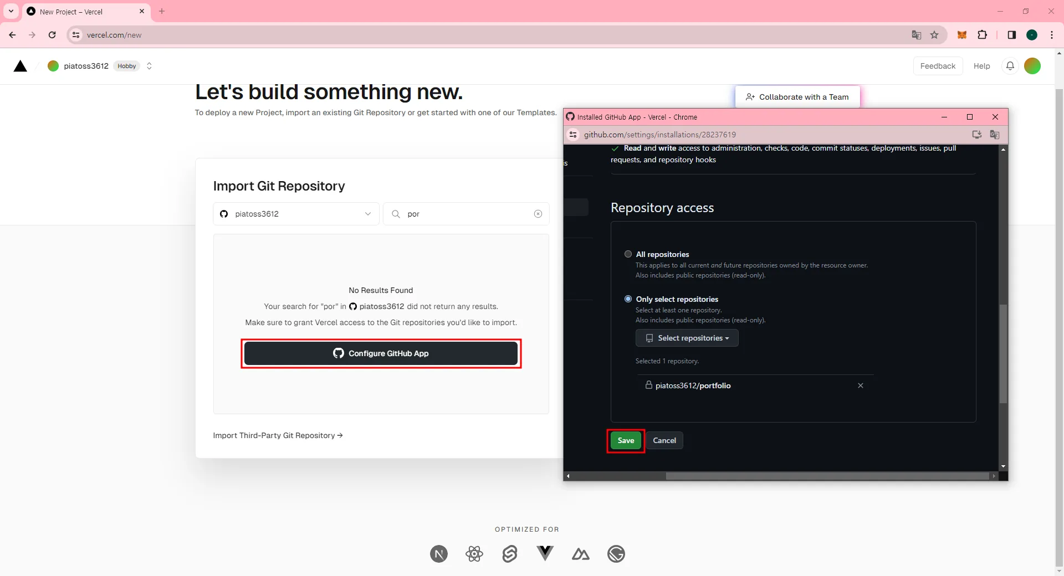The height and width of the screenshot is (576, 1064).
Task: Switch to the New Project – Vercel tab
Action: pyautogui.click(x=86, y=12)
